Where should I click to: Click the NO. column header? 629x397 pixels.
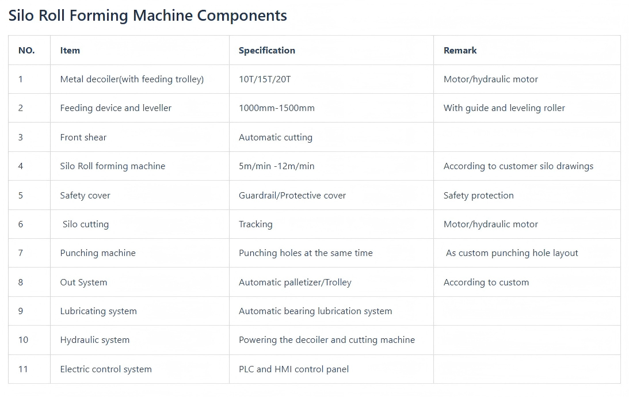click(26, 51)
